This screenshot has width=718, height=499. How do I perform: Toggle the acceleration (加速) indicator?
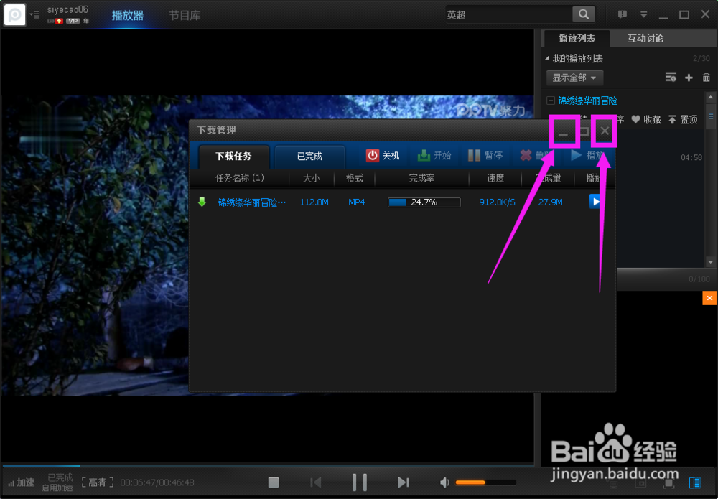pyautogui.click(x=22, y=482)
